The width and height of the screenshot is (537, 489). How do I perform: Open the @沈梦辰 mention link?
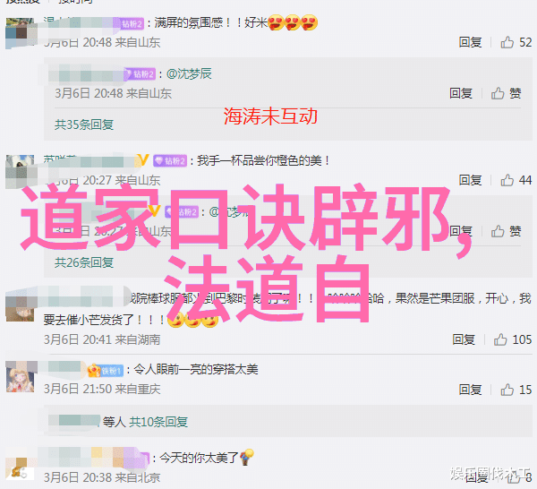189,73
